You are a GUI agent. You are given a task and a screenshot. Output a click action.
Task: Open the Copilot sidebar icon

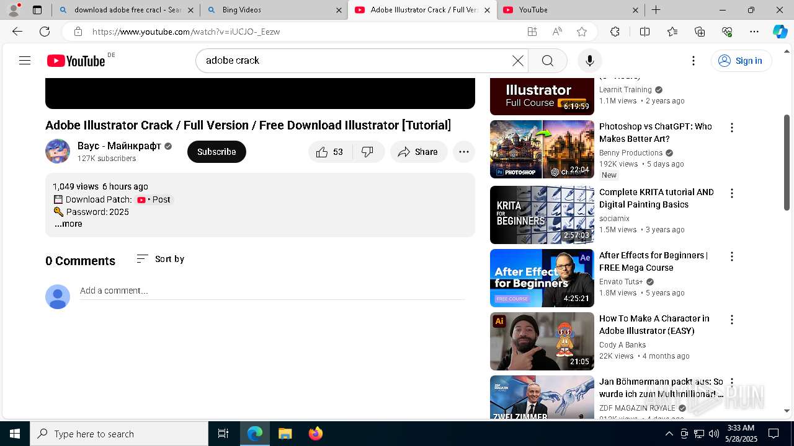coord(780,32)
